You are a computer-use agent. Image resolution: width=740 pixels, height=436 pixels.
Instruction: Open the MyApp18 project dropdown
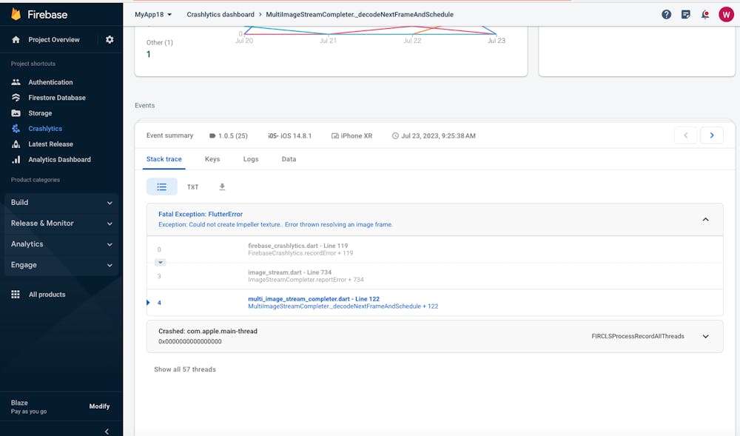(153, 15)
